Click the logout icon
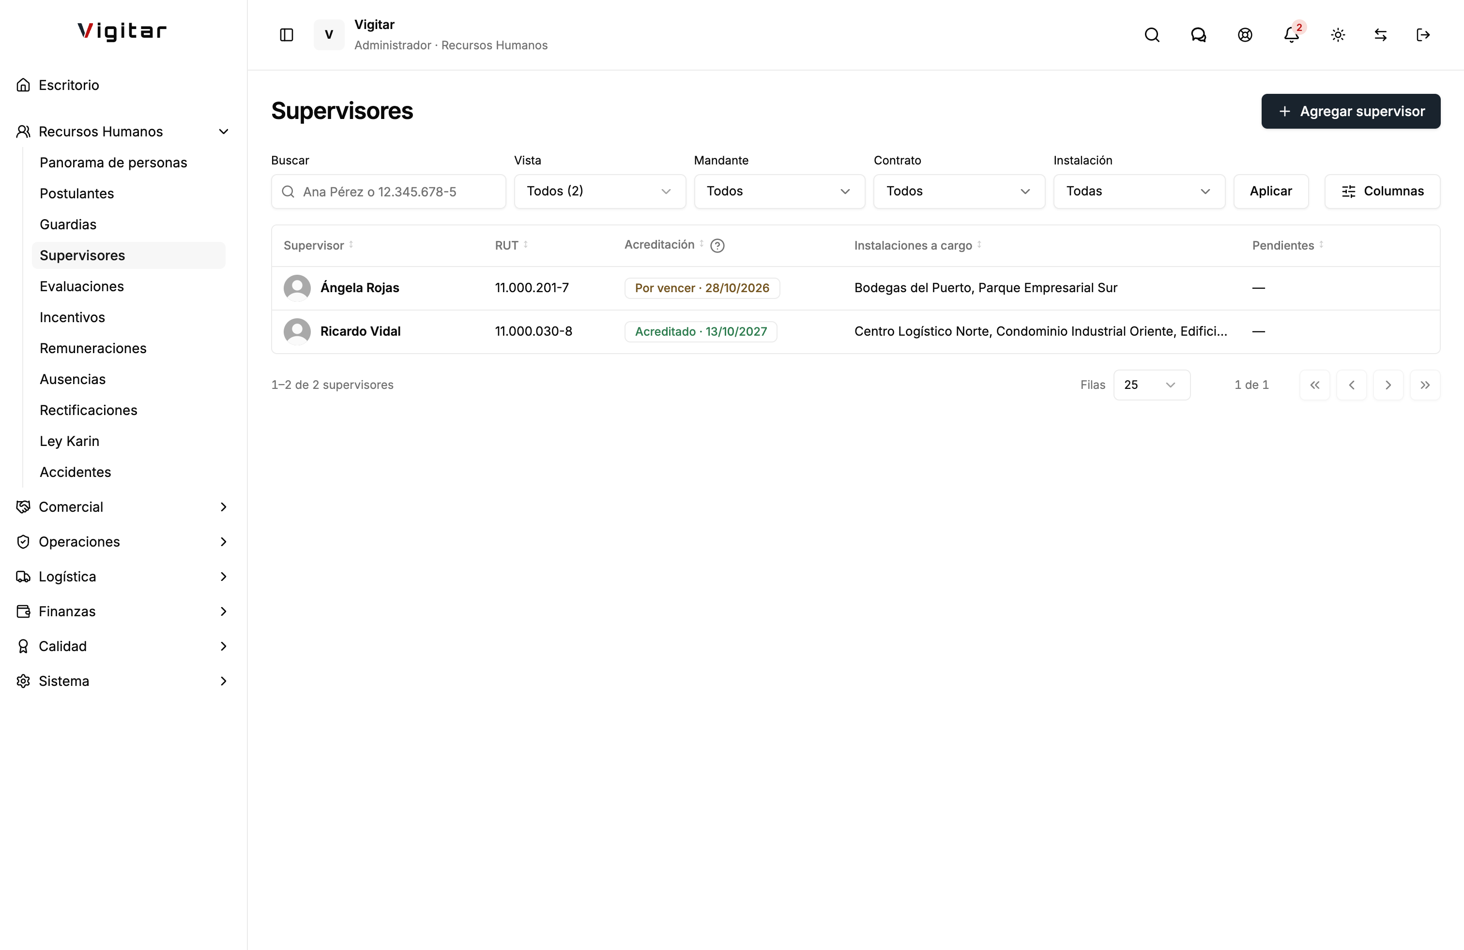The image size is (1464, 950). (1423, 35)
